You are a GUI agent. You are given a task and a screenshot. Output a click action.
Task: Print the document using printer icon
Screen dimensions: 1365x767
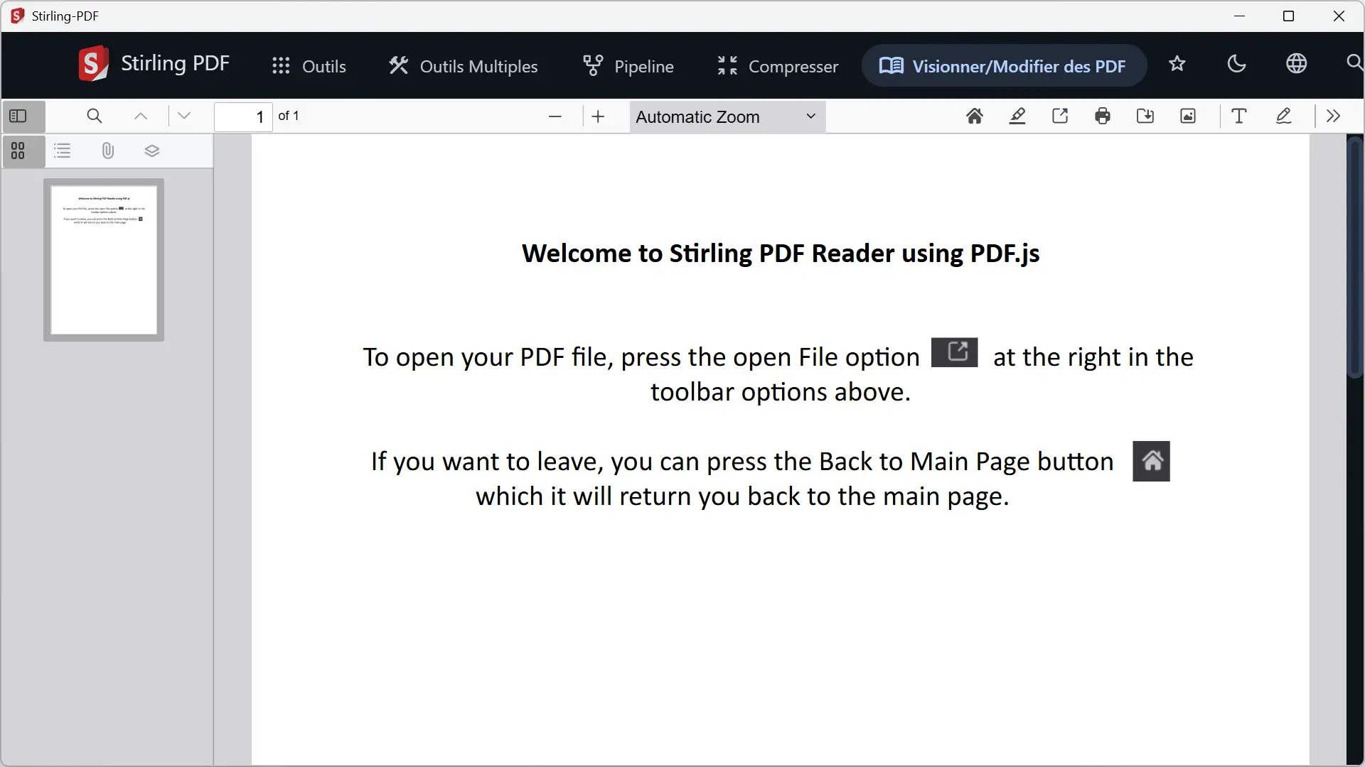tap(1103, 116)
